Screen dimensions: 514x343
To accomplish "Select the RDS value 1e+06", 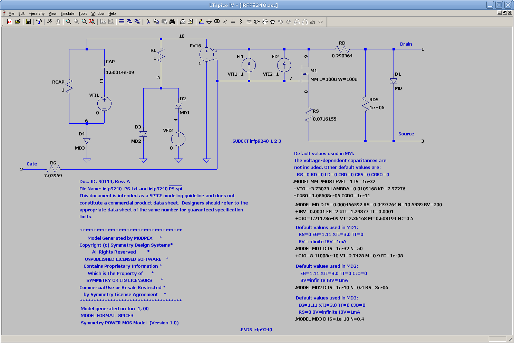I will (x=377, y=107).
